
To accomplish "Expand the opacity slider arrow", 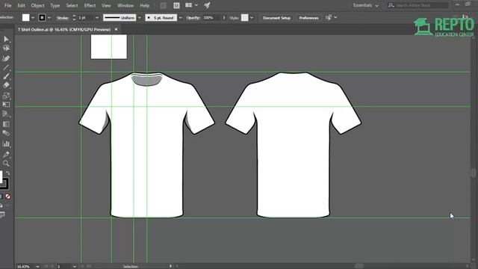I will click(224, 18).
